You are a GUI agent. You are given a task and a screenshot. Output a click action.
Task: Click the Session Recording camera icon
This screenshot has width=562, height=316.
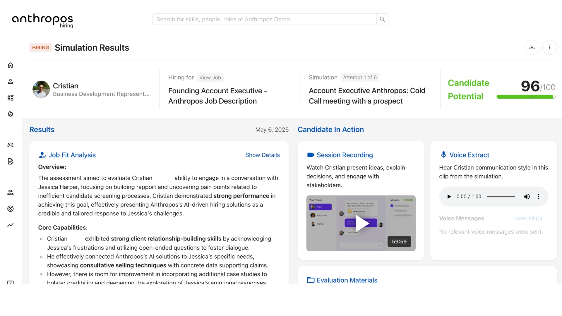point(311,155)
